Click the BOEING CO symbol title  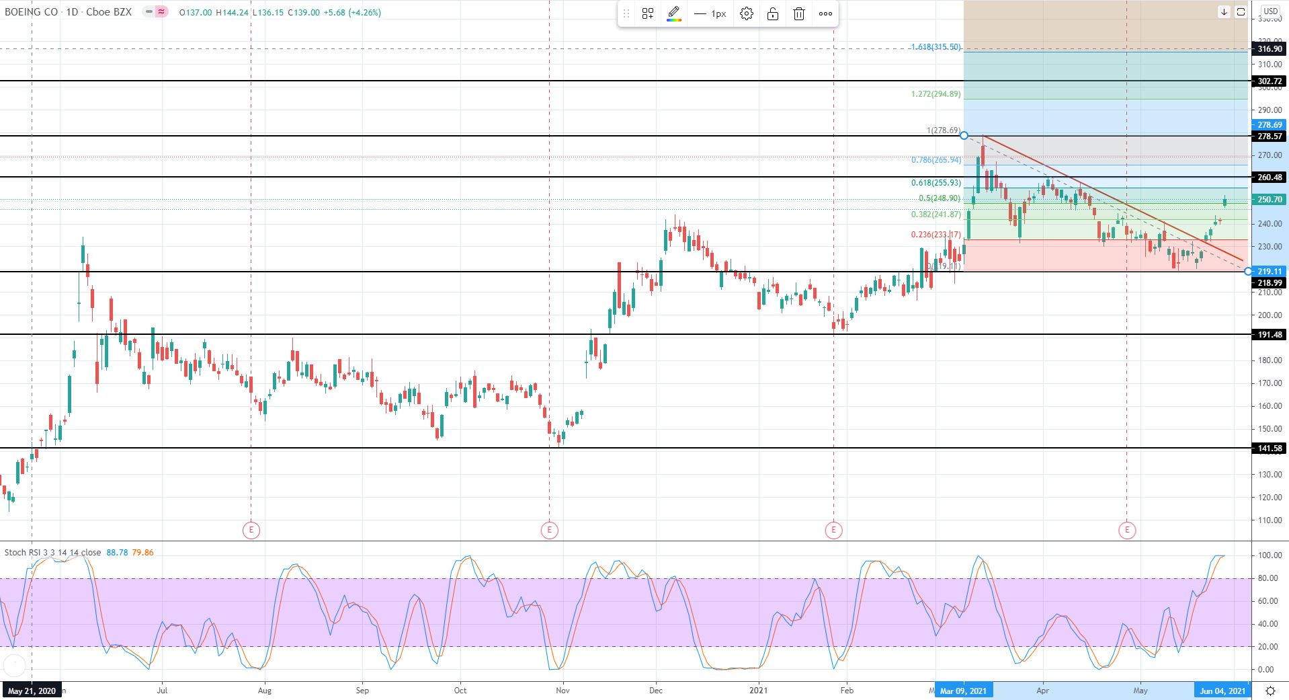pyautogui.click(x=31, y=12)
